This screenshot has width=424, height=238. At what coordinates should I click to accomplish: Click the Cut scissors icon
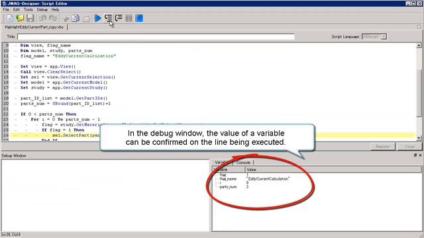(65, 19)
